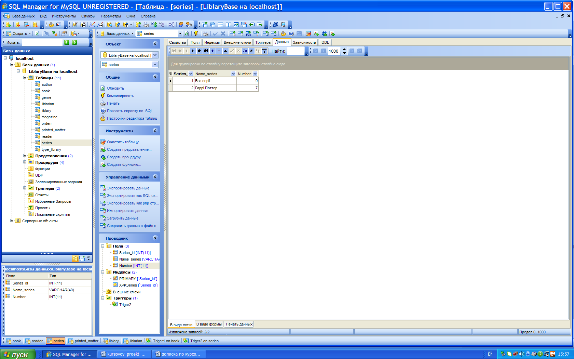574x359 pixels.
Task: Collapse the Индексы node in Проводник
Action: [x=102, y=272]
